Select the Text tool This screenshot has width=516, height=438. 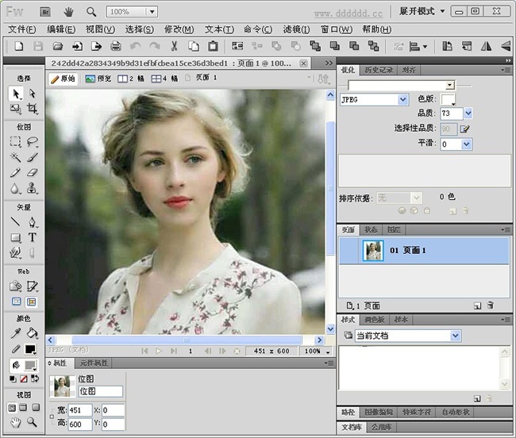[x=33, y=237]
